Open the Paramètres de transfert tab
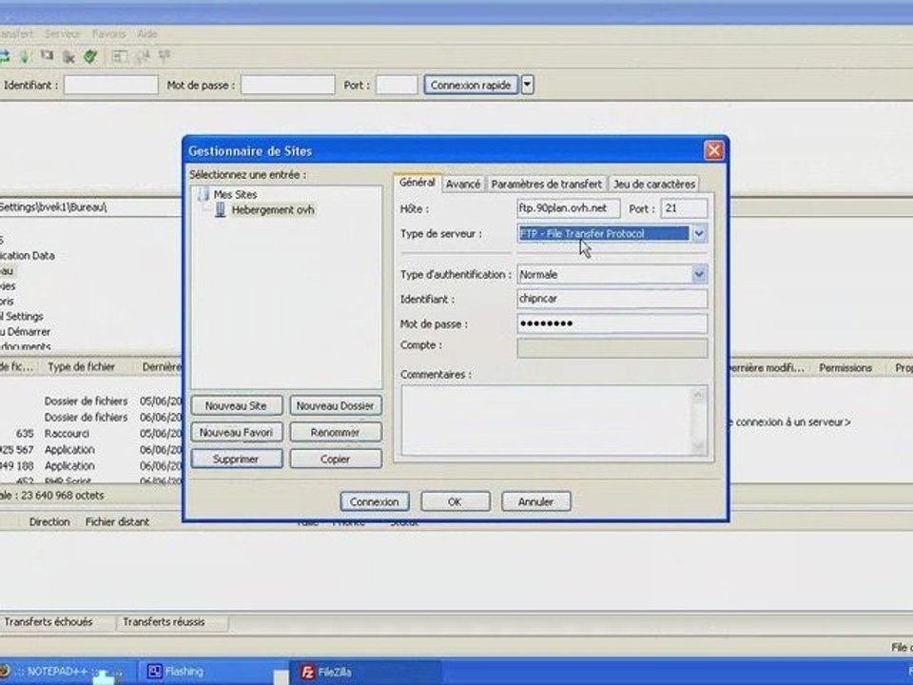Image resolution: width=913 pixels, height=685 pixels. (546, 184)
